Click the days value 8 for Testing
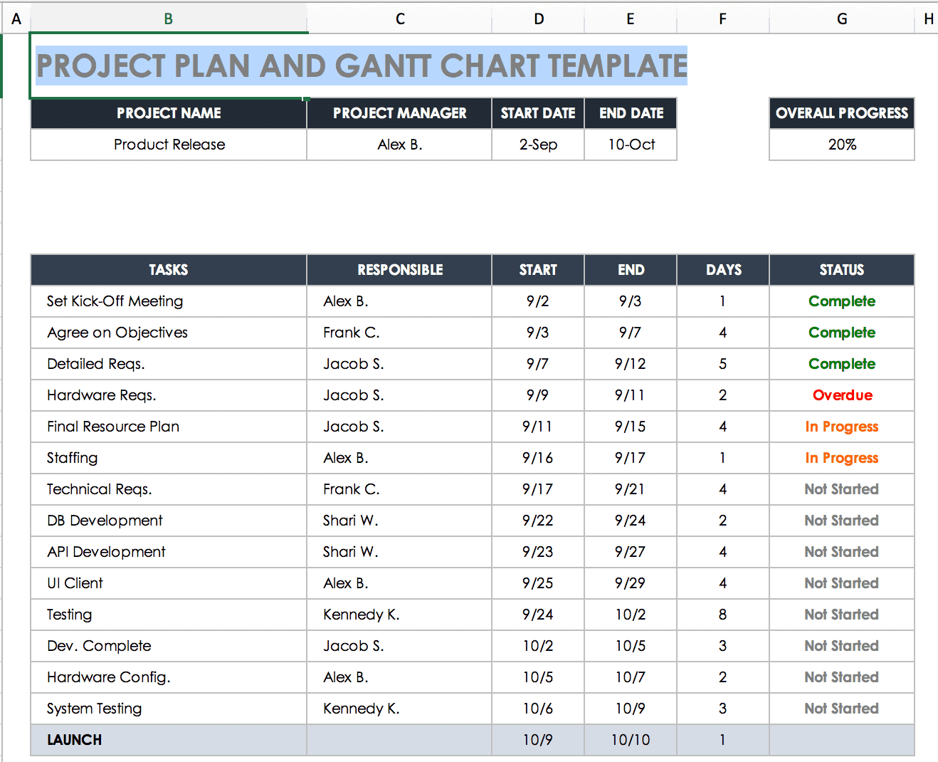 coord(723,615)
